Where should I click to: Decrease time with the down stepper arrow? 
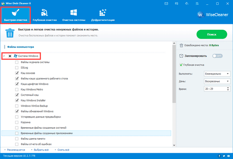coord(228,90)
